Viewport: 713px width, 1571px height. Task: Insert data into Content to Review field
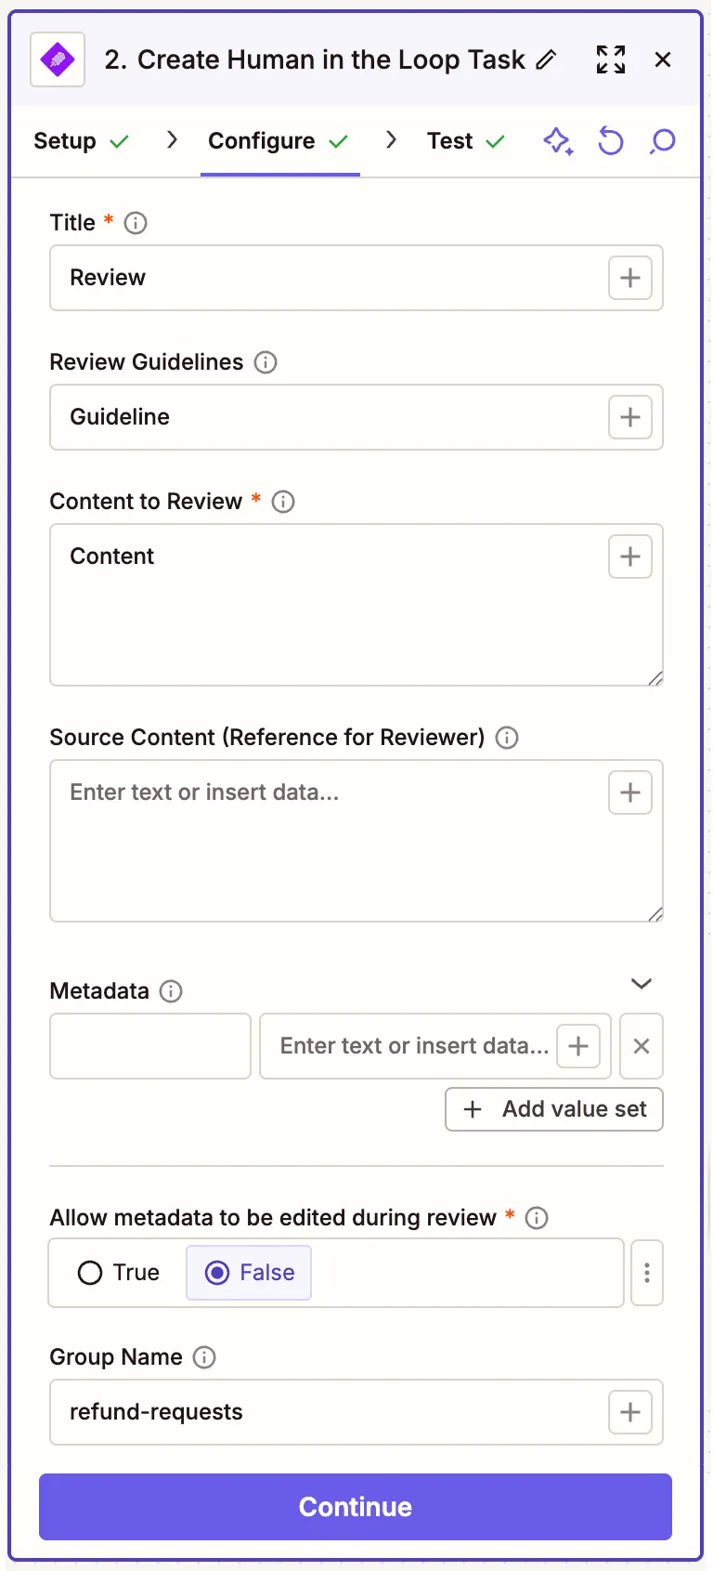point(629,556)
